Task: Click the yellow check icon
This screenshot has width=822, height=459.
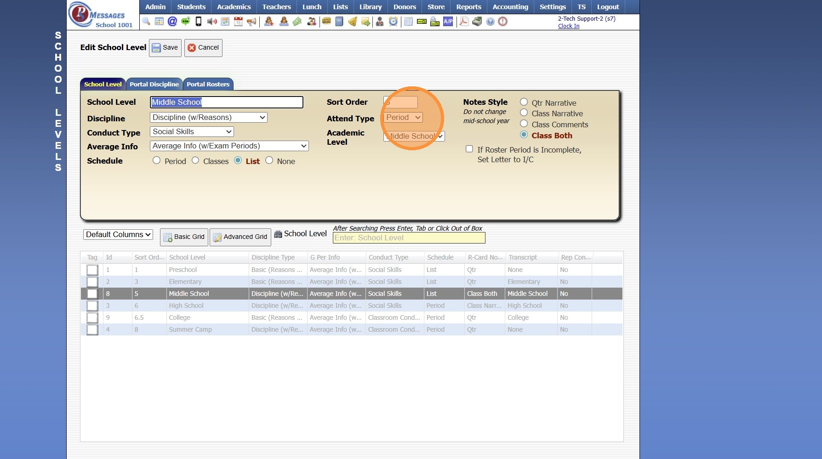Action: 422,21
